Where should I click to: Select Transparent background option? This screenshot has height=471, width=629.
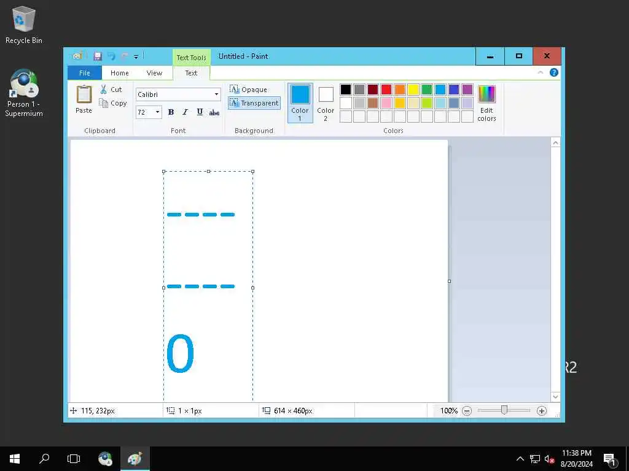254,103
